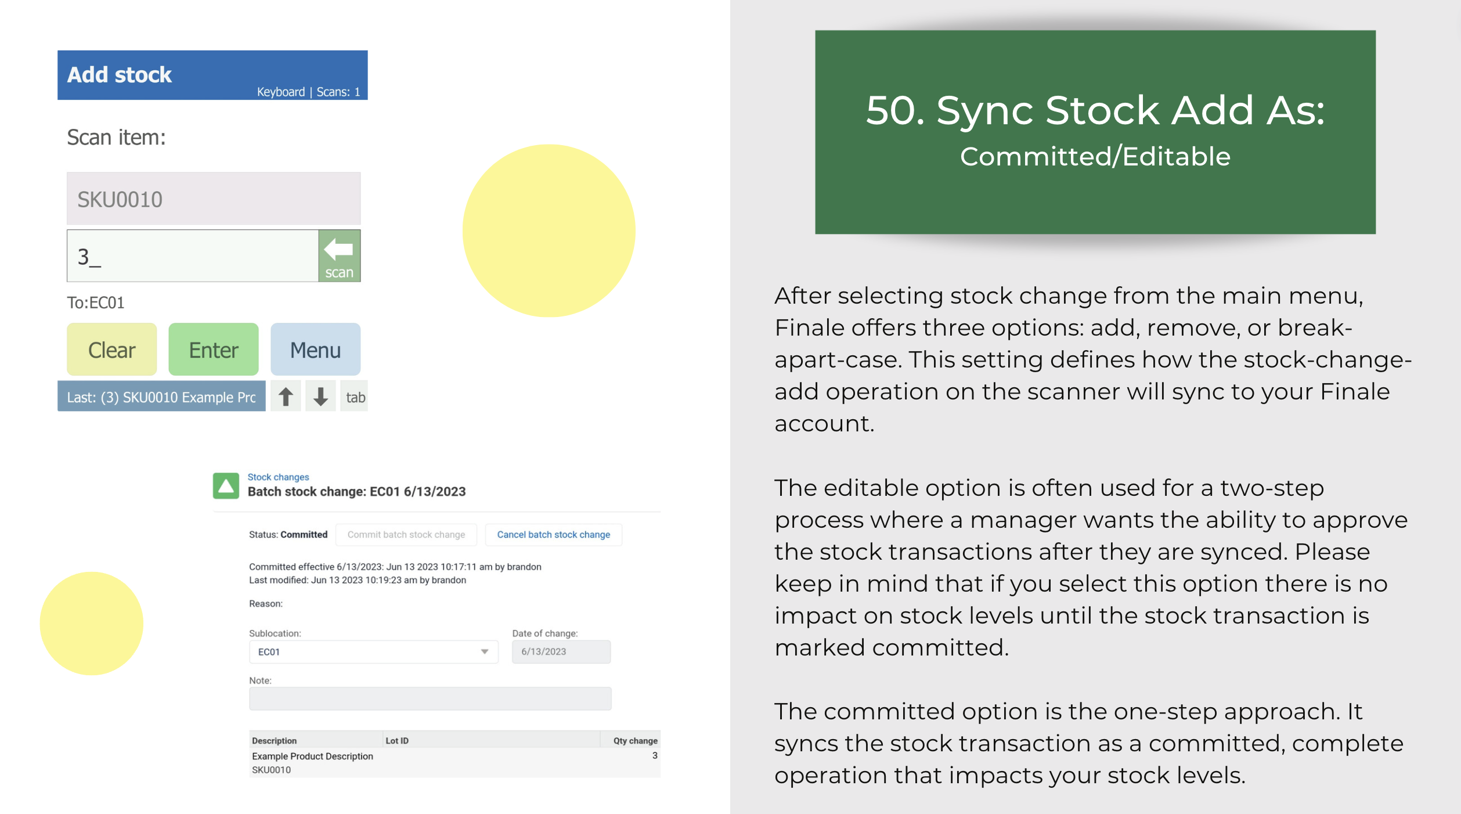Tap the green Enter button
1461x814 pixels.
point(213,350)
